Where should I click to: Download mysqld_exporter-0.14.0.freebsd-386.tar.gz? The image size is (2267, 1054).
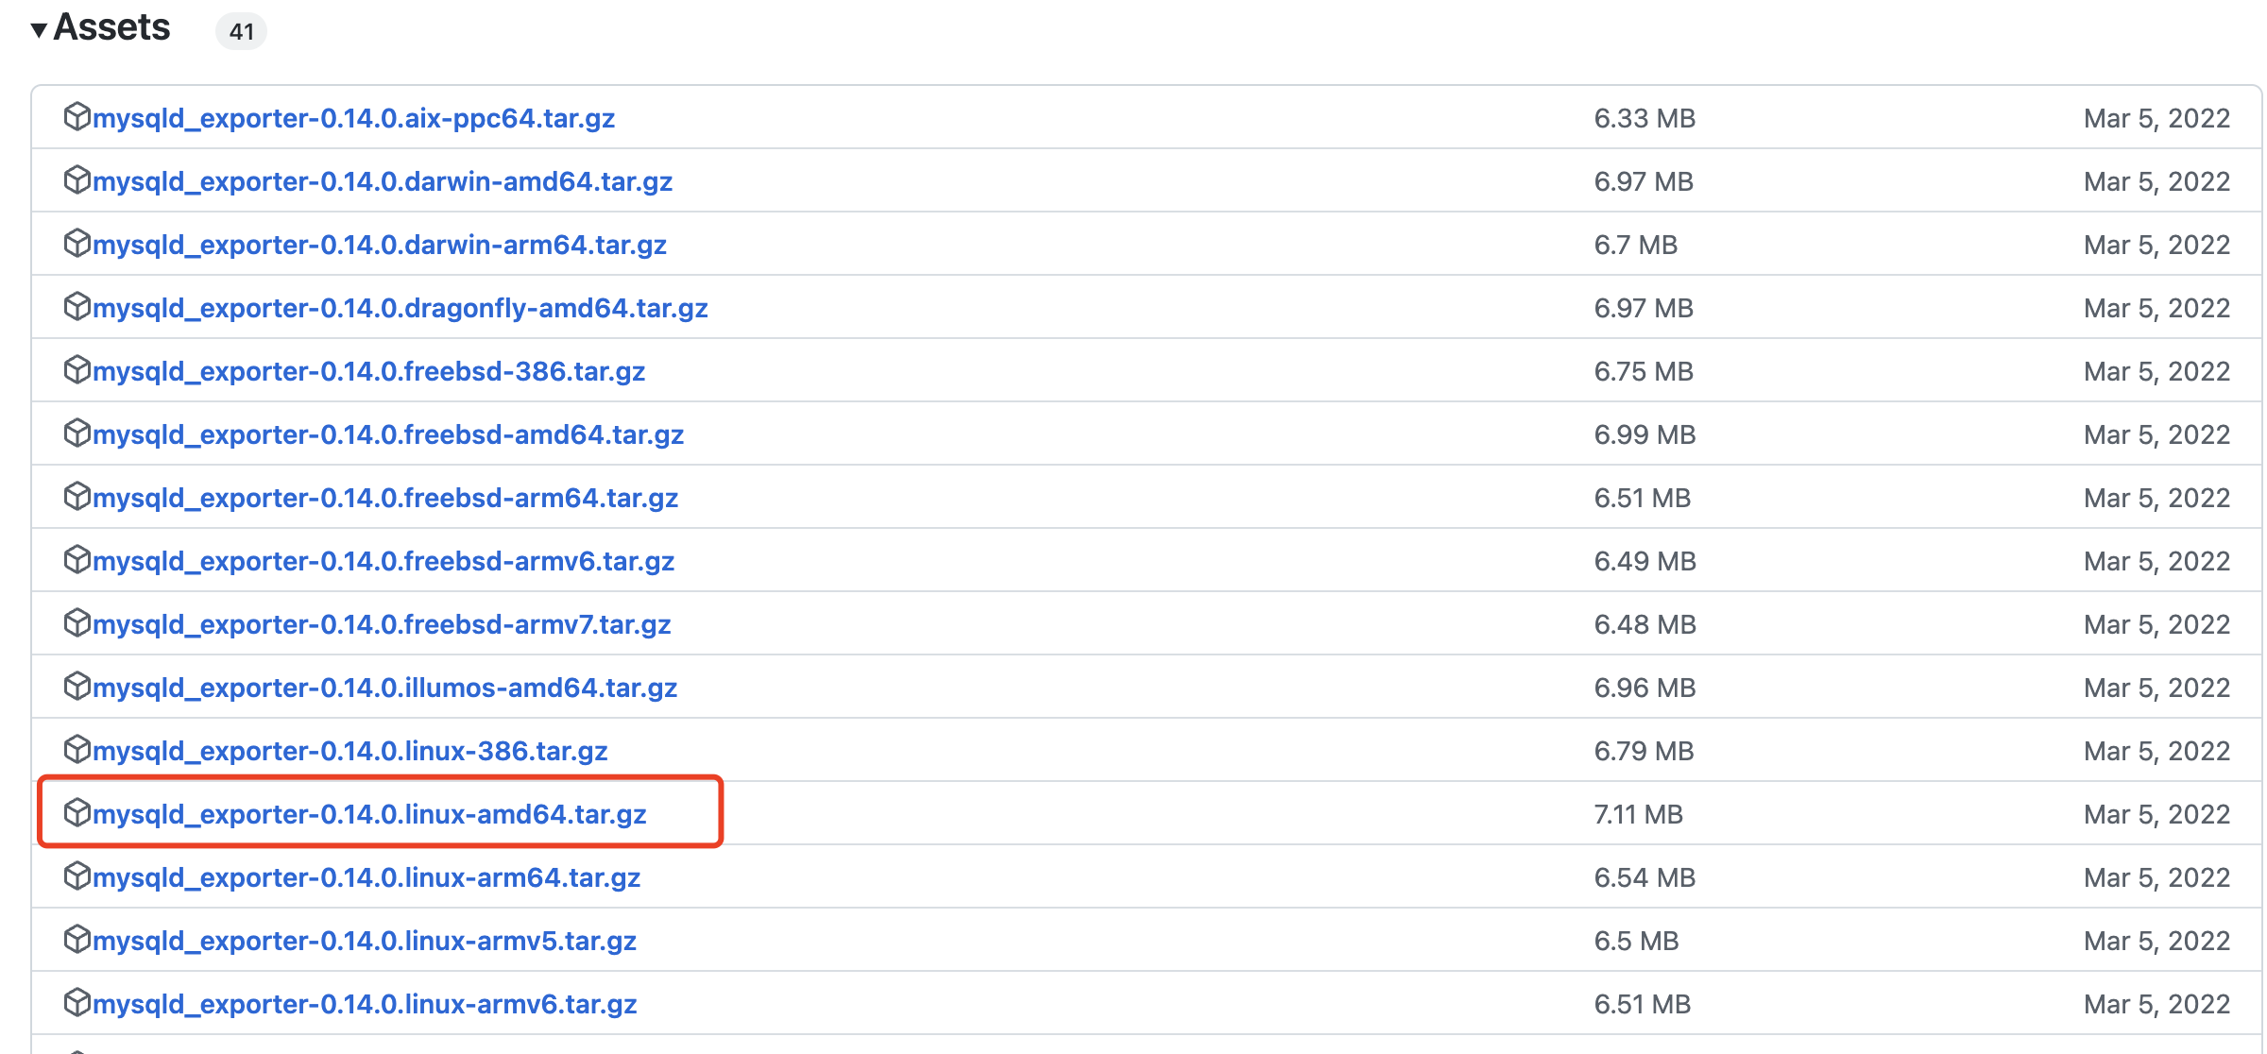click(x=369, y=372)
